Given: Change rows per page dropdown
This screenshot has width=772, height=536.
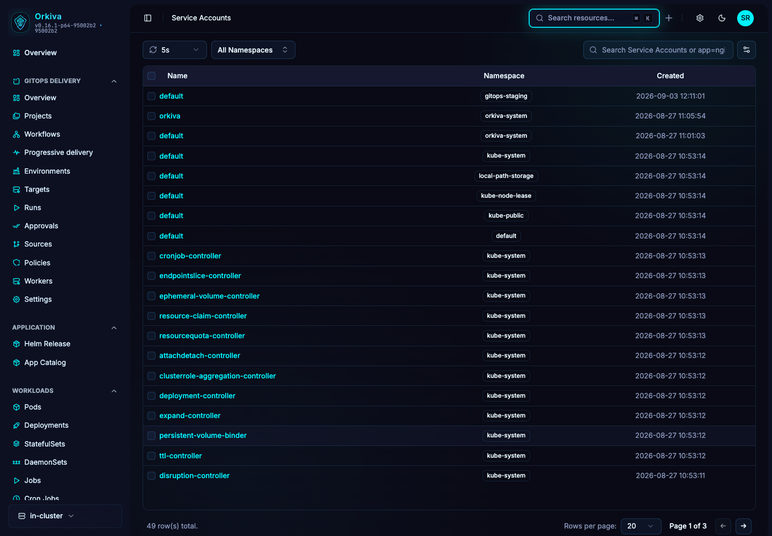Looking at the screenshot, I should 641,526.
